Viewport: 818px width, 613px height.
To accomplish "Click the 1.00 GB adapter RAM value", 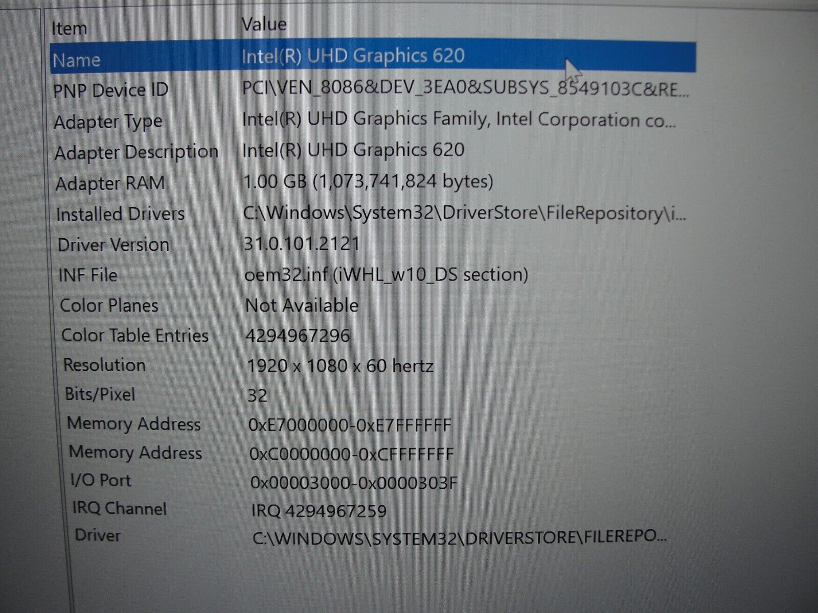I will 368,181.
